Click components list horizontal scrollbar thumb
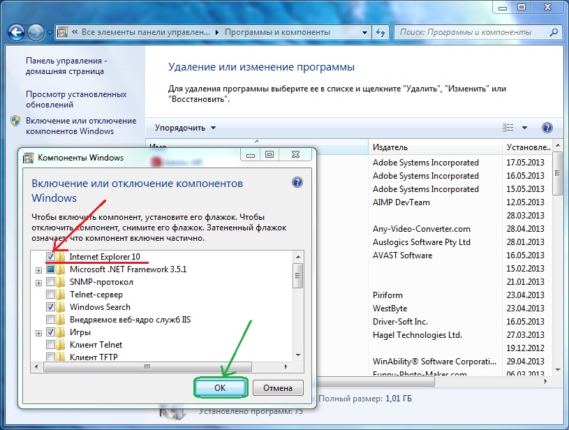The image size is (569, 430). (147, 367)
